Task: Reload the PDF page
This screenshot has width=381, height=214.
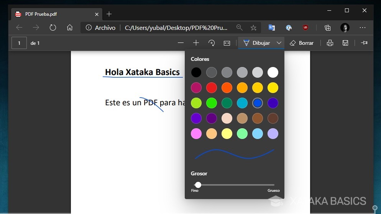Action: (53, 28)
